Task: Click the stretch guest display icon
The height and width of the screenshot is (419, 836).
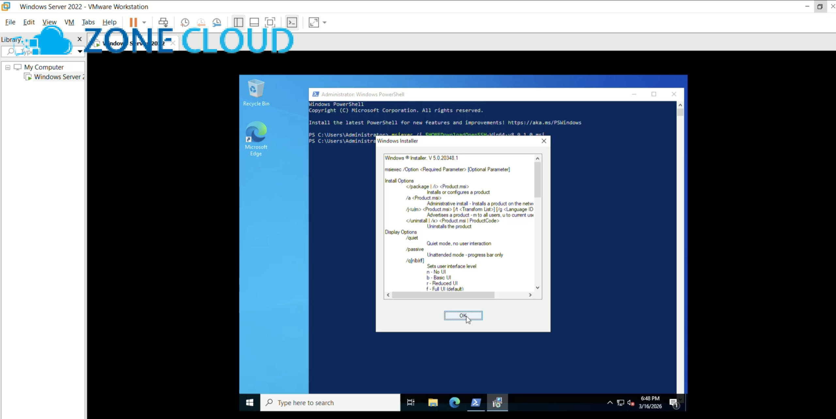Action: point(313,22)
